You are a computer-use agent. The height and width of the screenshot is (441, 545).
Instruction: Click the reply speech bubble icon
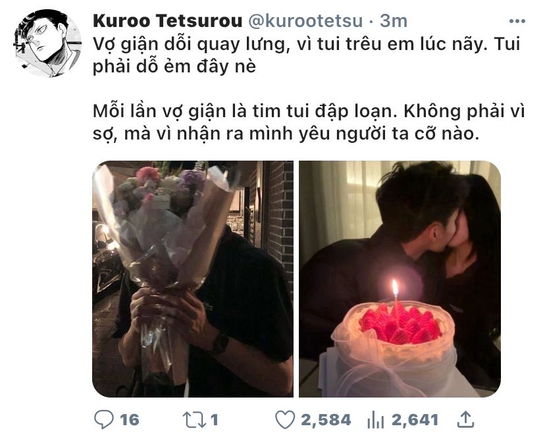[x=104, y=419]
